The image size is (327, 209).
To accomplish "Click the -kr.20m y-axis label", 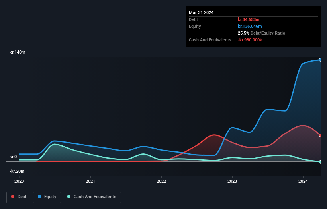I will pos(17,171).
